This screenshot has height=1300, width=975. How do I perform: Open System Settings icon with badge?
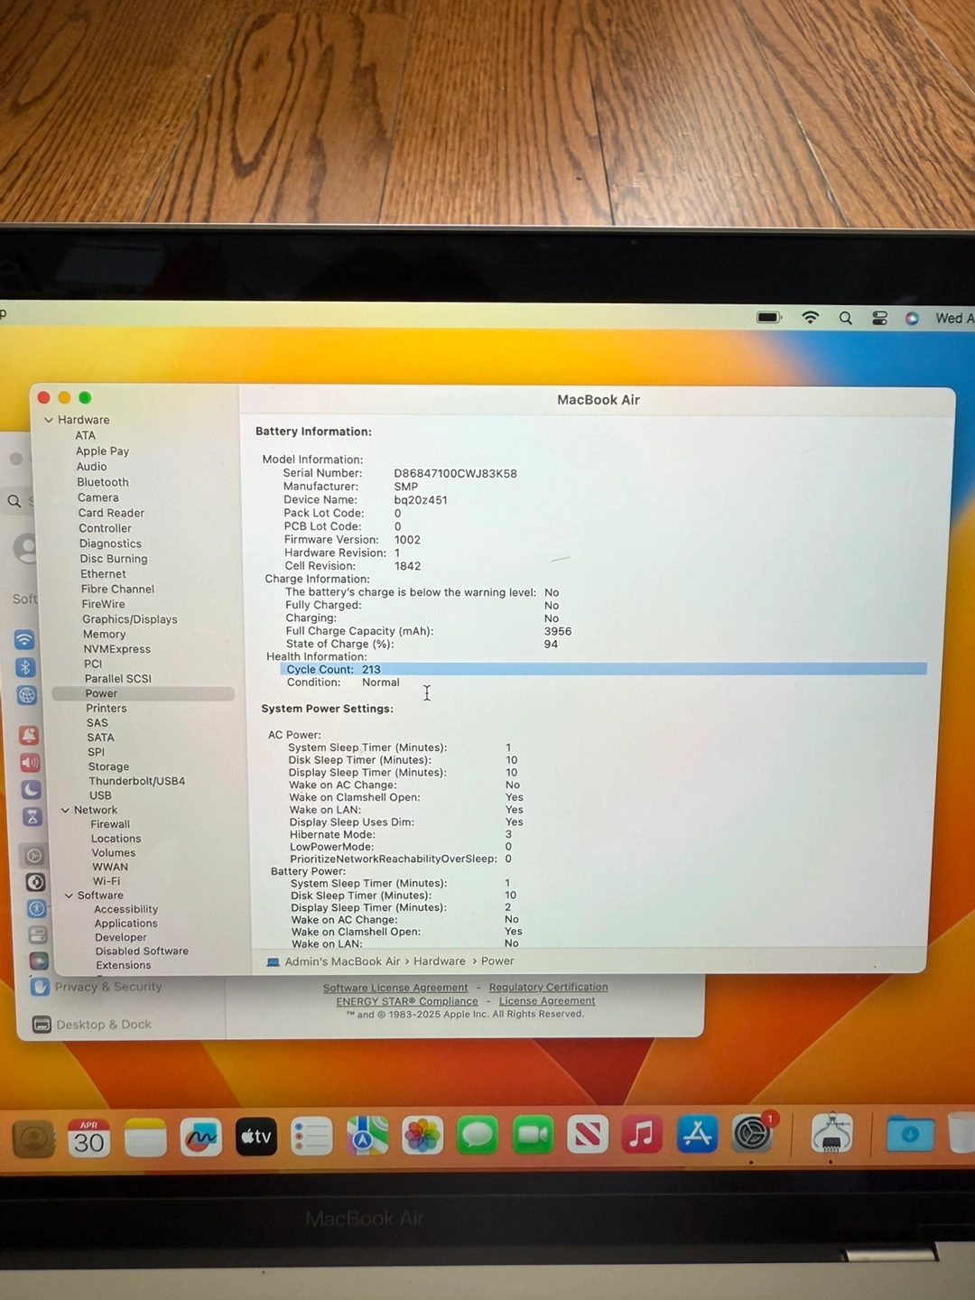click(753, 1133)
